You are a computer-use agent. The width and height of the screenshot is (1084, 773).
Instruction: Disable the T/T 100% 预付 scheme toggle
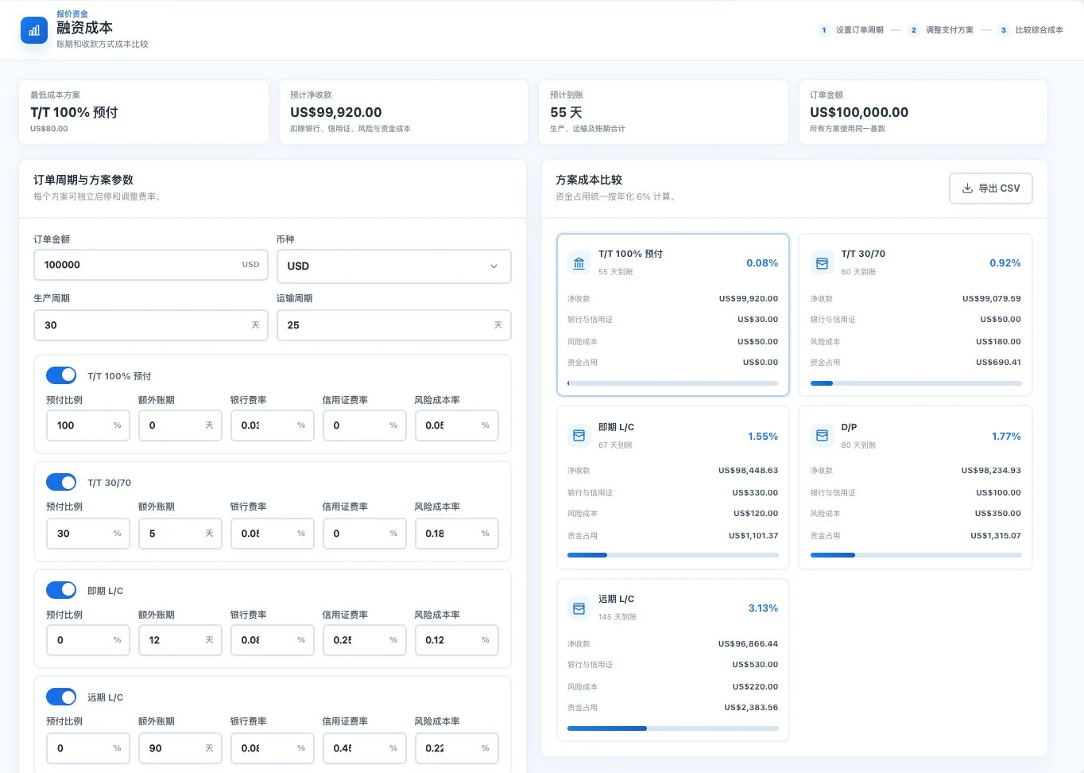tap(61, 375)
